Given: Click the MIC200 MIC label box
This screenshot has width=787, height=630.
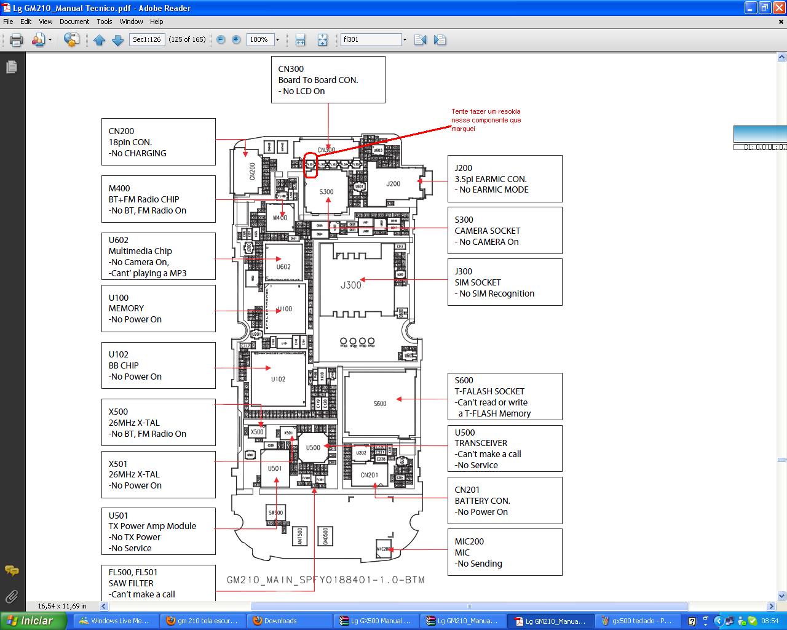Looking at the screenshot, I should click(505, 552).
